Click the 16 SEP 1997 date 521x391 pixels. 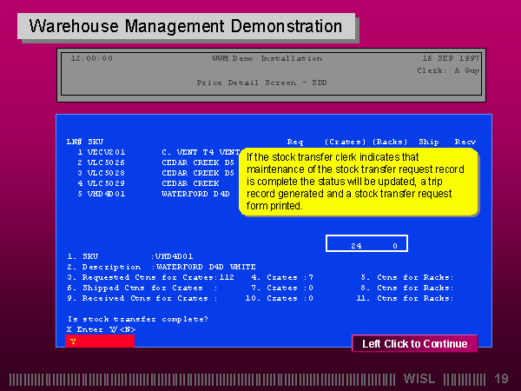tap(451, 58)
